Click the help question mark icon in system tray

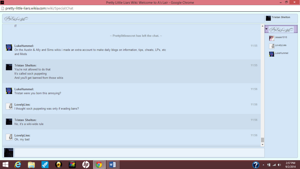click(255, 165)
